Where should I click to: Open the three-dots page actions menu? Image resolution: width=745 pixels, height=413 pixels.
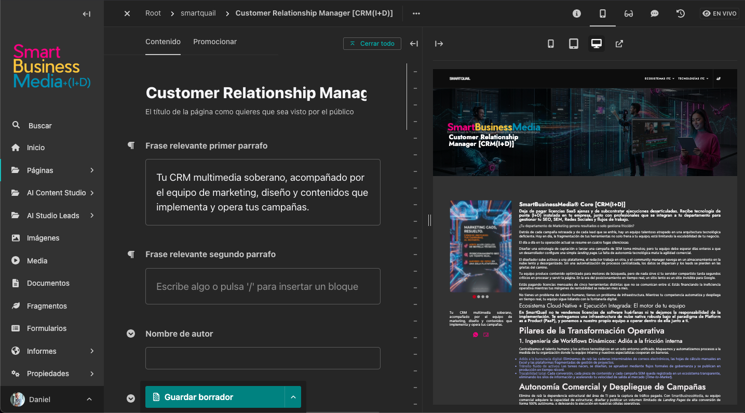[416, 14]
